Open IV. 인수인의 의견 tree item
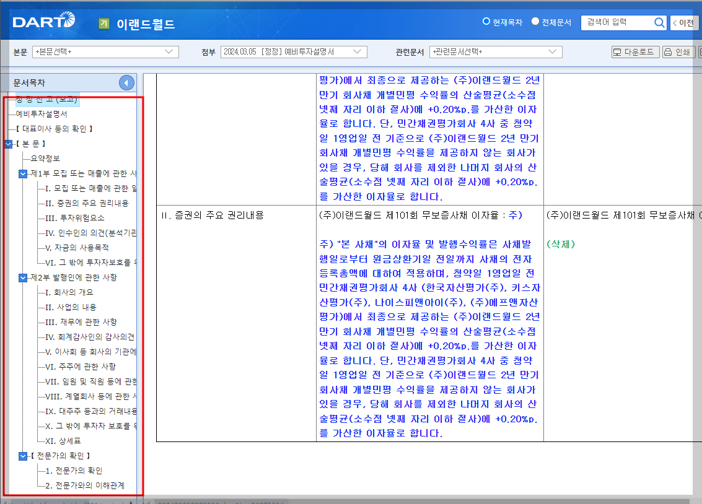702x504 pixels. [91, 233]
